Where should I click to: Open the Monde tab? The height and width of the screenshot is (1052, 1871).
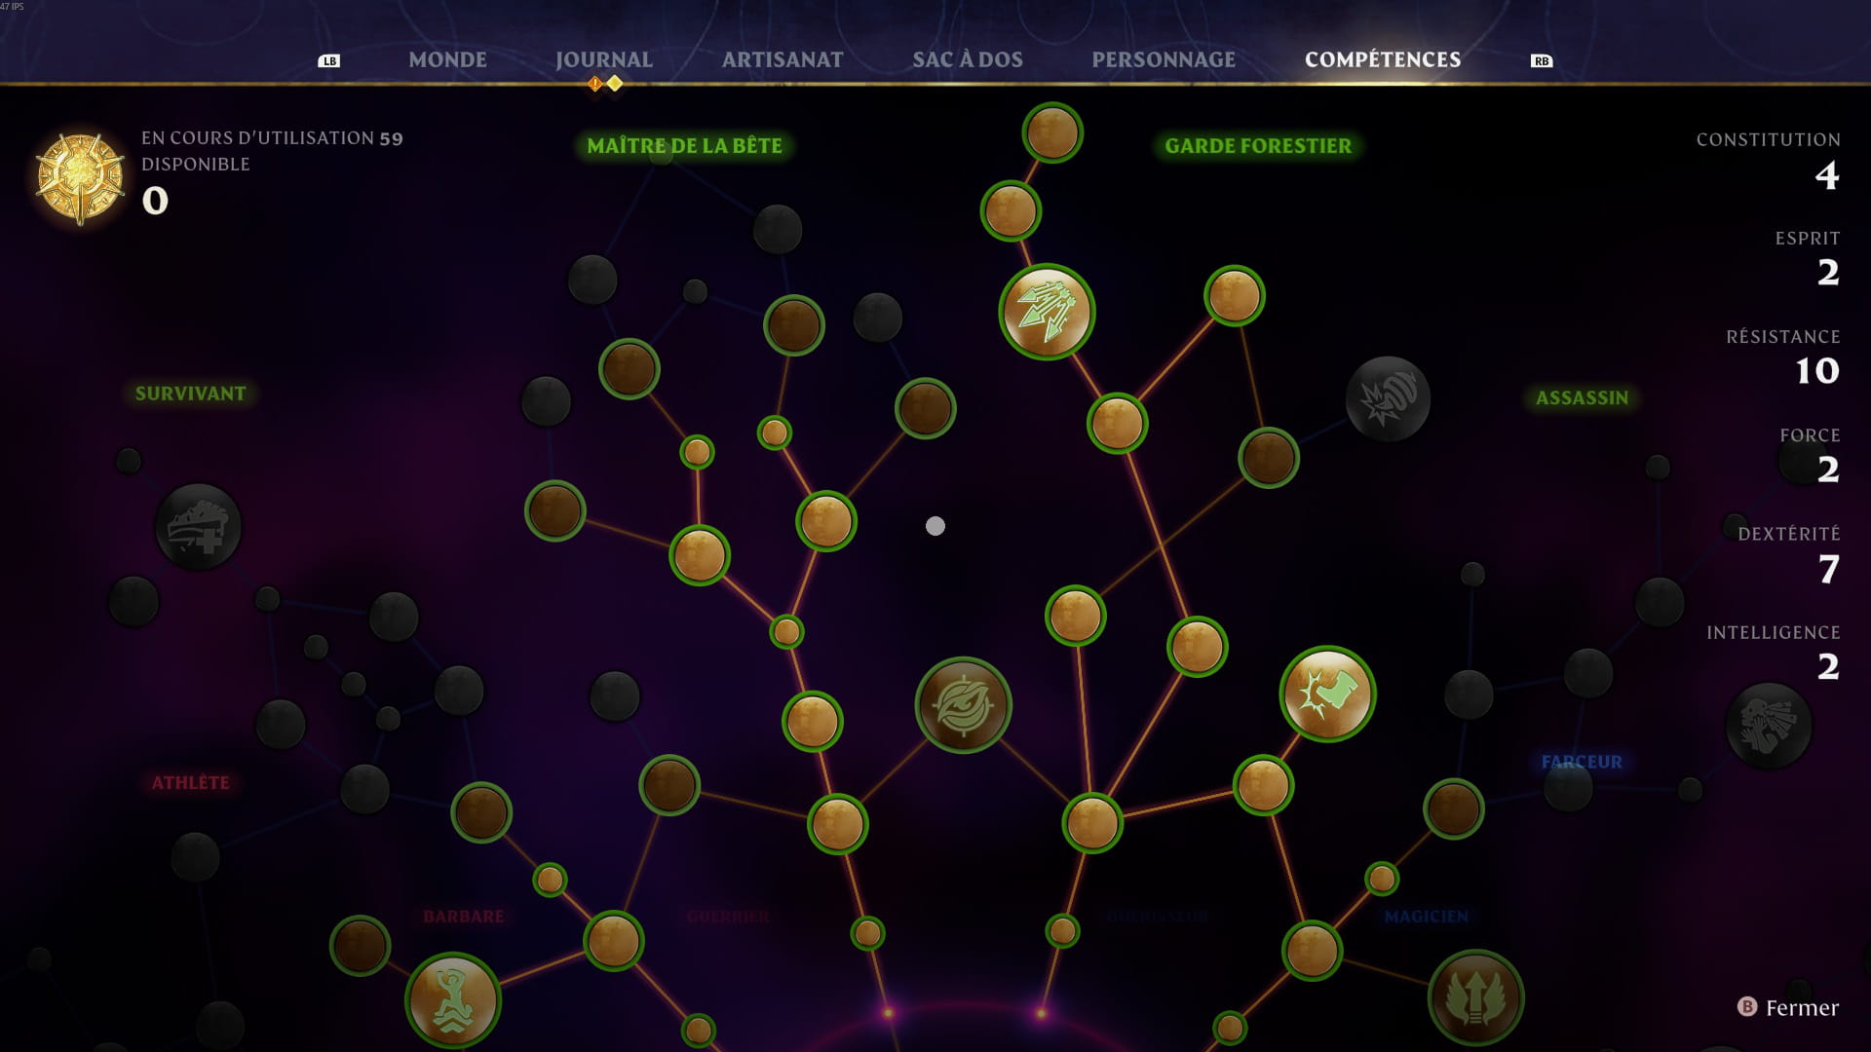(x=447, y=59)
